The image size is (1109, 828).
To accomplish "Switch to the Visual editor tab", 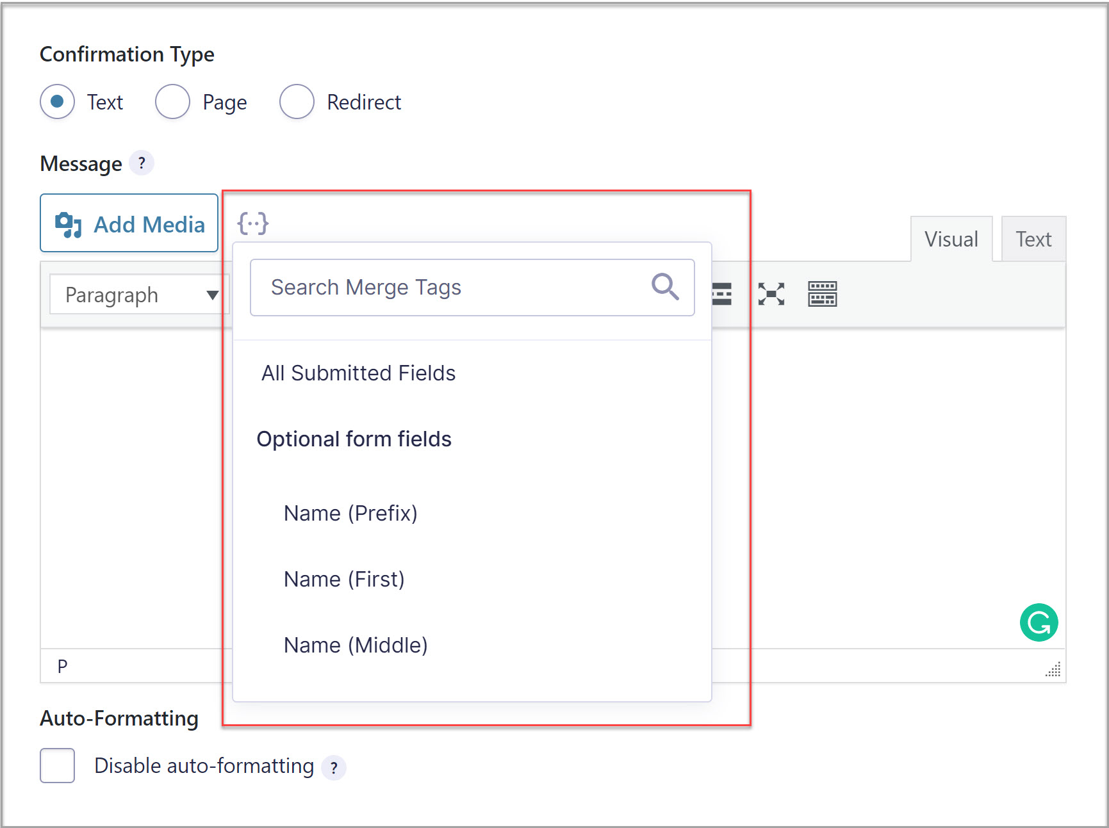I will (951, 239).
